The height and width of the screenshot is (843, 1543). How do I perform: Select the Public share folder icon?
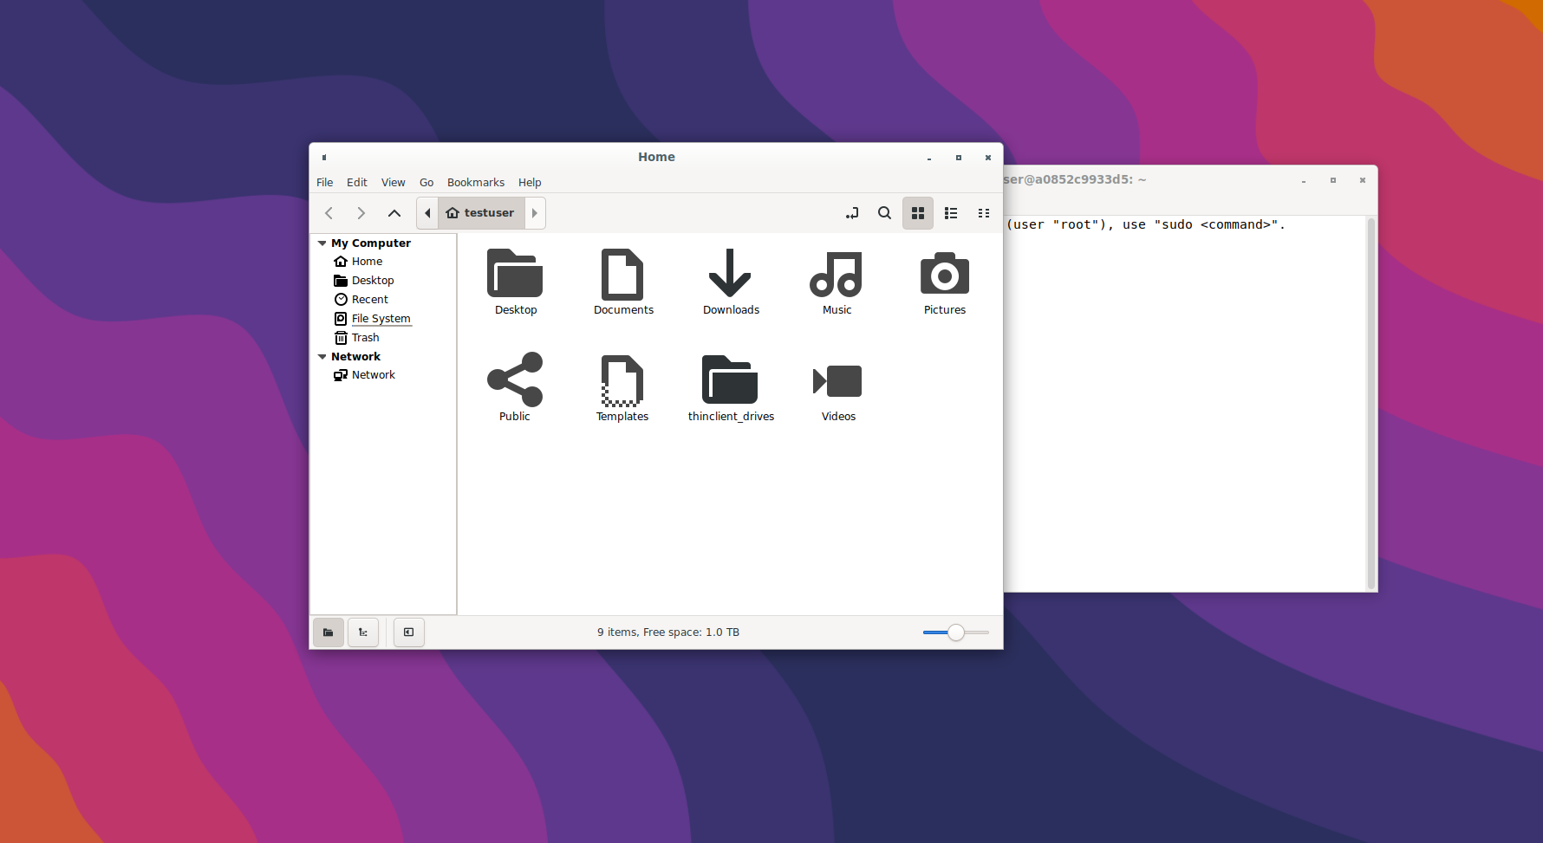coord(515,379)
